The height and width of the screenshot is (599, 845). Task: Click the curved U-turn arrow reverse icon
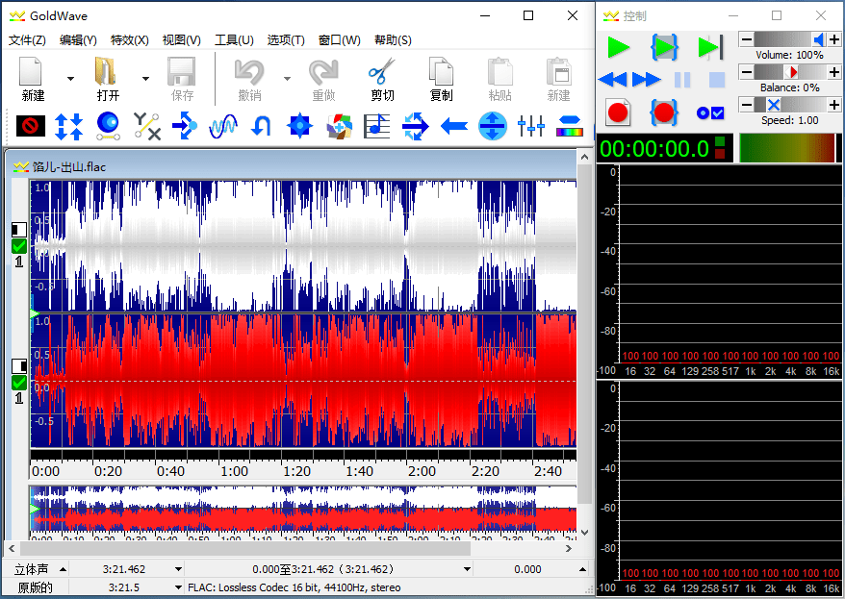[x=262, y=127]
